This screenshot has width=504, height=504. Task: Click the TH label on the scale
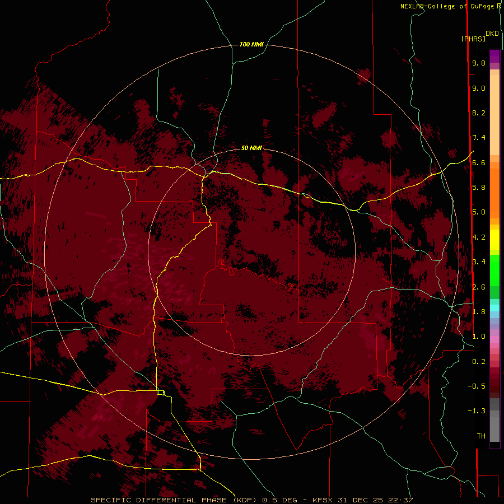point(481,436)
